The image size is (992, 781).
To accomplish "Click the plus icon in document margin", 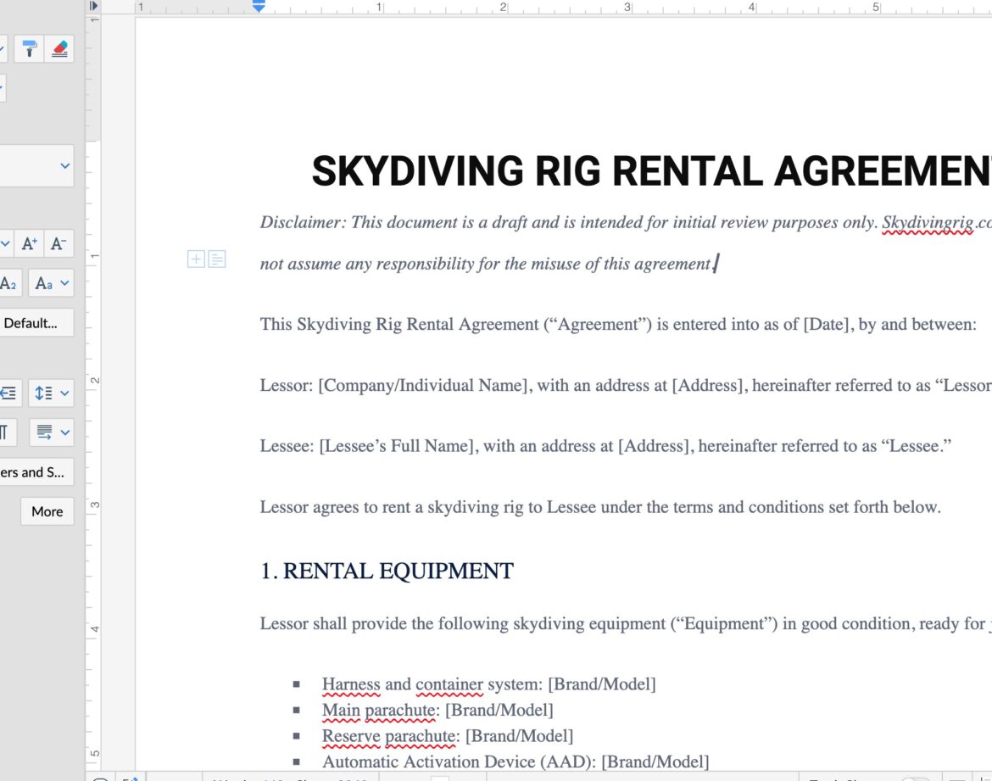I will click(196, 259).
